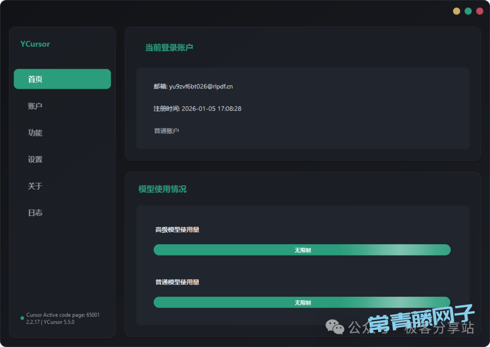The height and width of the screenshot is (347, 490).
Task: Select the Cursor Active code page status text
Action: click(63, 314)
